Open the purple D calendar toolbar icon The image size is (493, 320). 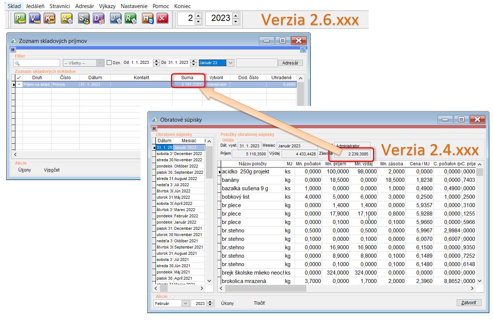98,18
